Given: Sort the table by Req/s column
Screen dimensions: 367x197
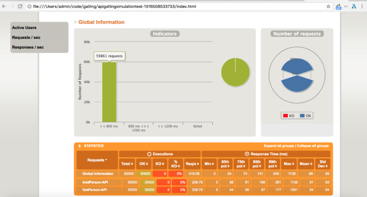Looking at the screenshot, I should click(192, 164).
